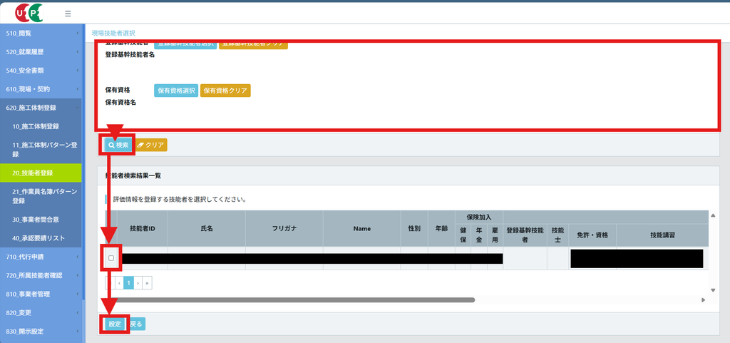Click the 保有資格クリア button

click(x=225, y=91)
